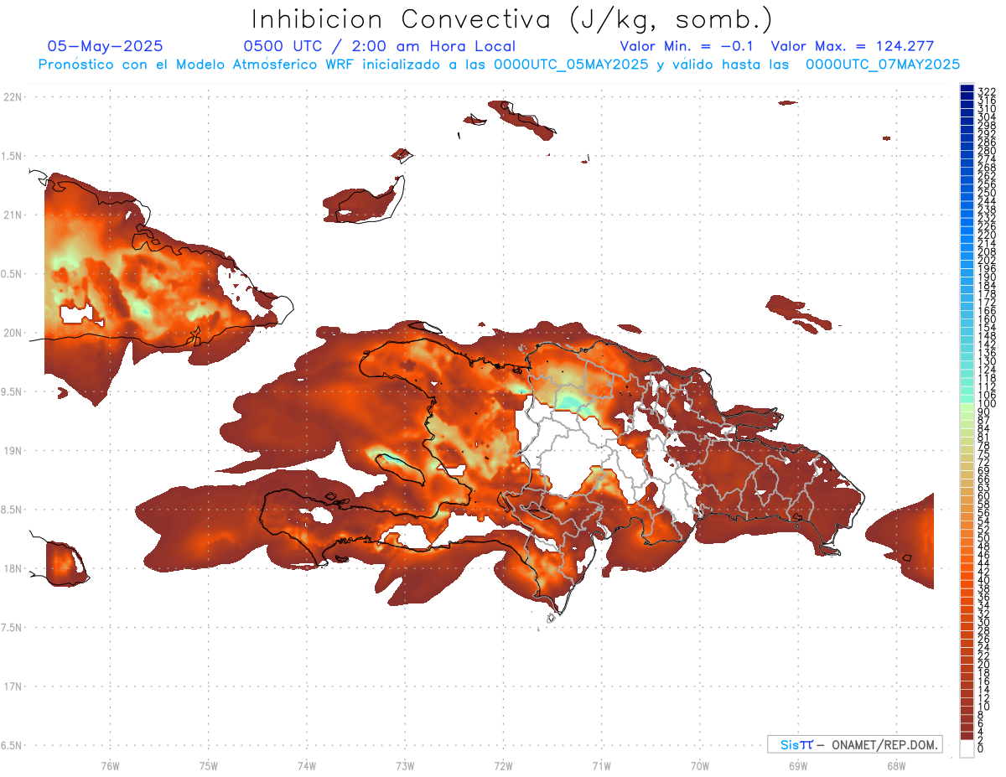This screenshot has width=1006, height=777.
Task: Click the '0000UTC_07MAY2025' valid-until time
Action: (883, 65)
